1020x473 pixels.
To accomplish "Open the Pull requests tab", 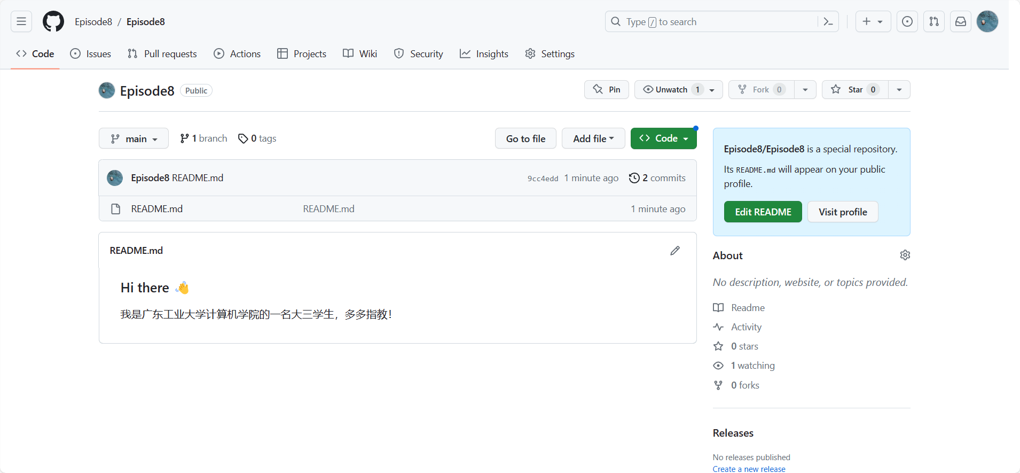I will 162,53.
